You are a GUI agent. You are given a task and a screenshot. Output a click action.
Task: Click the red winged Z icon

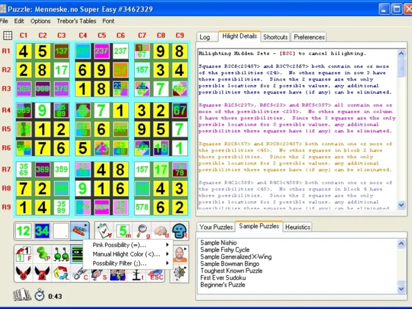pos(42,273)
